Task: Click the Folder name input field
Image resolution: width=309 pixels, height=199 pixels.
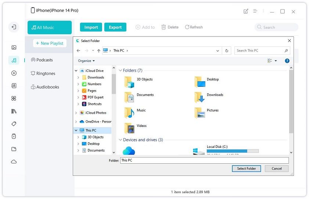Action: click(205, 160)
